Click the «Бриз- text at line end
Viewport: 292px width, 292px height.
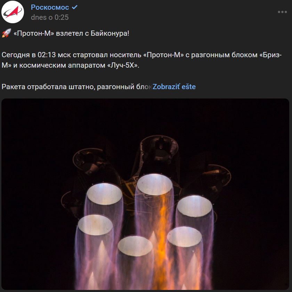point(271,55)
